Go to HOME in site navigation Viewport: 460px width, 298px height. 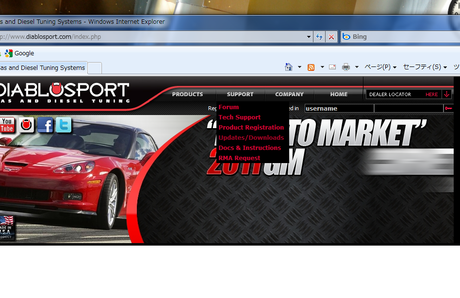coord(339,94)
